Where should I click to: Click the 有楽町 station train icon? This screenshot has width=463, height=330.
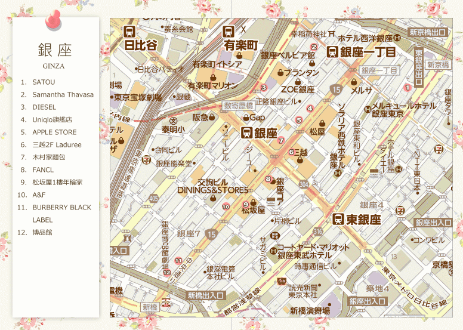pyautogui.click(x=229, y=31)
